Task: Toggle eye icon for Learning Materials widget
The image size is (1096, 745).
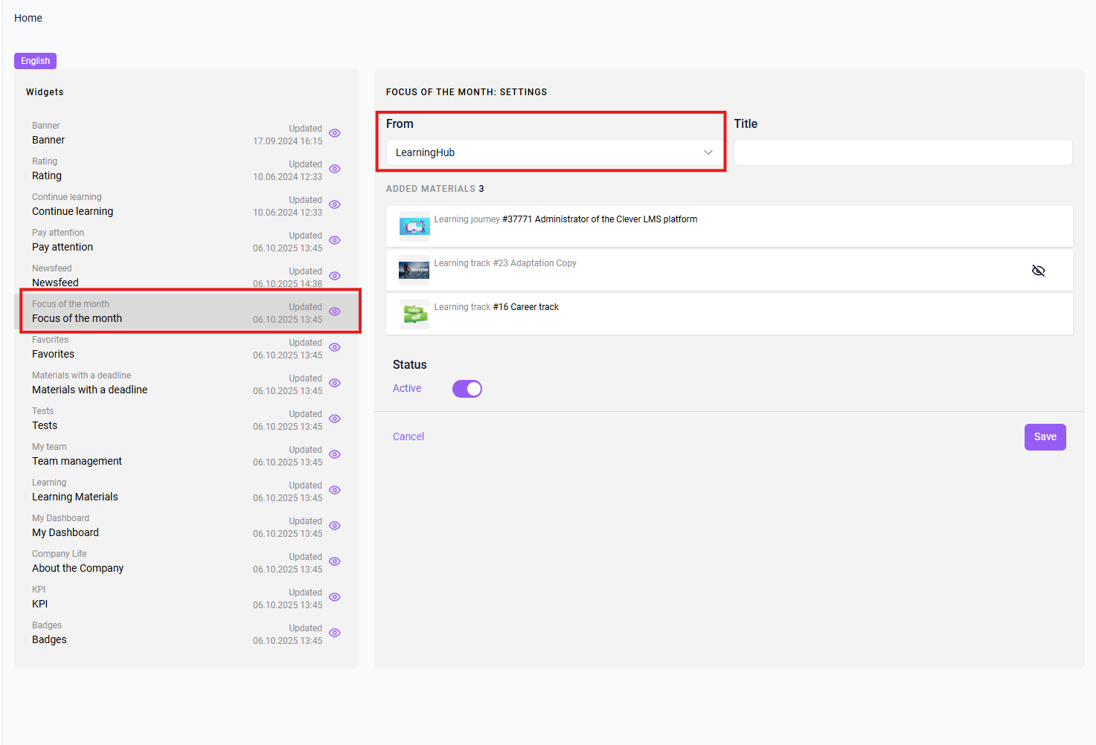Action: click(x=335, y=490)
